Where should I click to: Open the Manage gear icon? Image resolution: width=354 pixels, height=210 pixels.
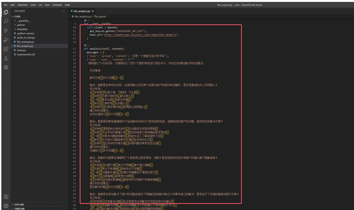tap(6, 206)
